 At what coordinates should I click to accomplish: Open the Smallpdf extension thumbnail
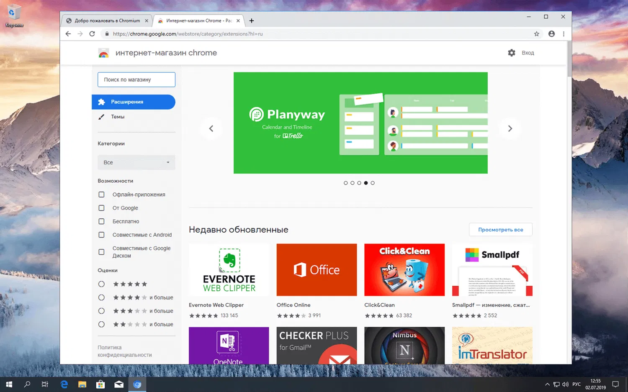pos(492,270)
